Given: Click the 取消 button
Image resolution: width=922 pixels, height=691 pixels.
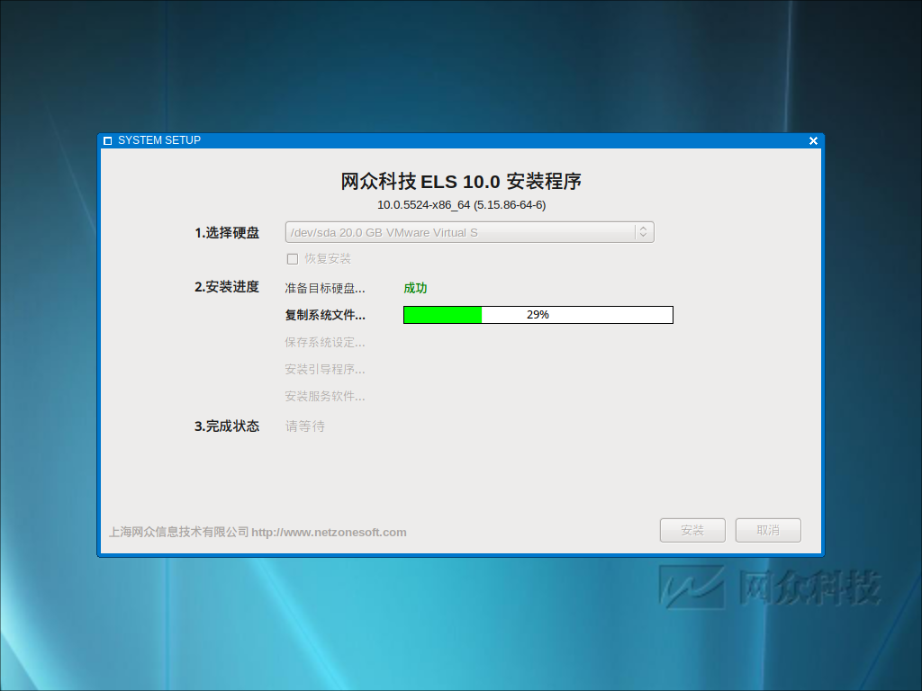Looking at the screenshot, I should click(768, 530).
